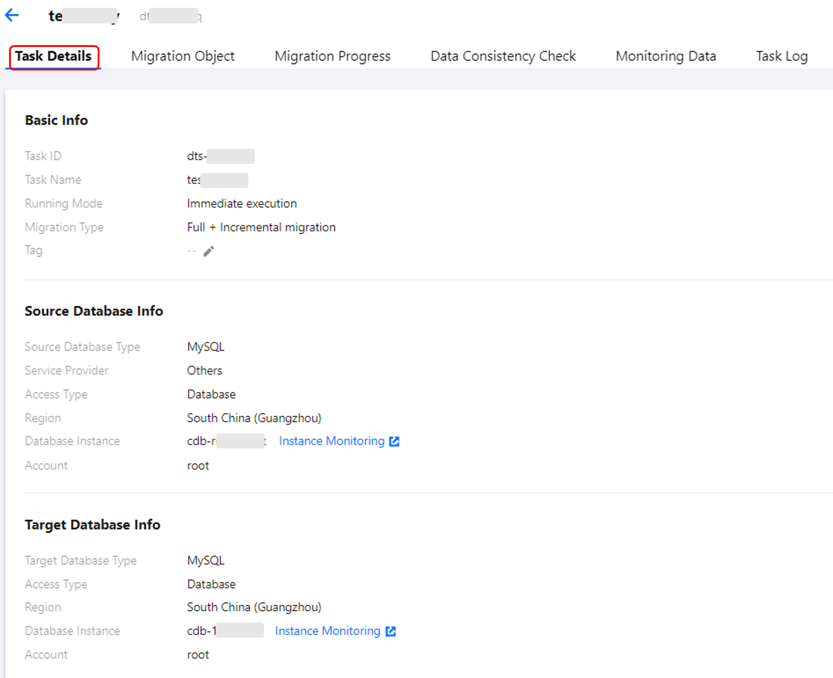Edit the Tag with pencil icon

(209, 251)
